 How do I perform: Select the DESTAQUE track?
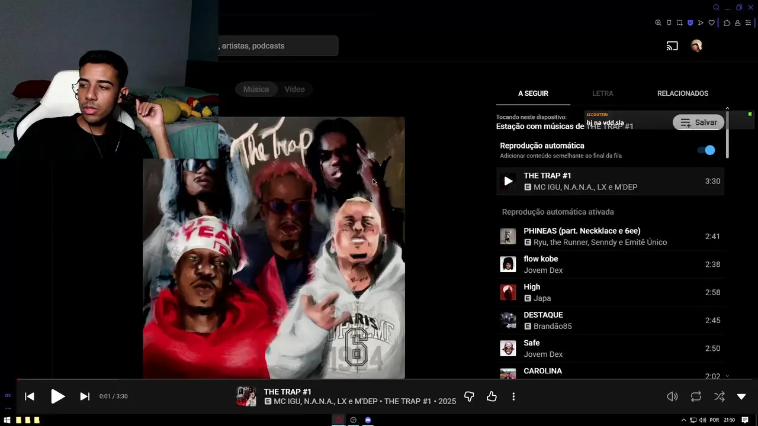[610, 320]
